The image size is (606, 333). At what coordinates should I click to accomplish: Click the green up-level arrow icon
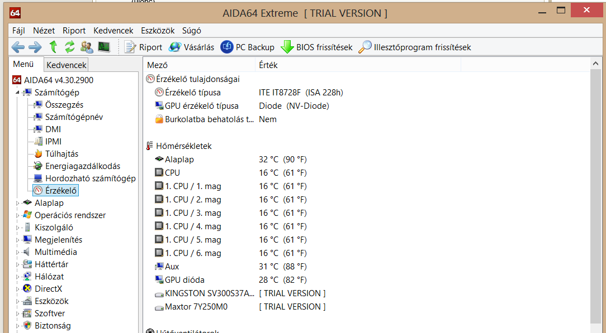pyautogui.click(x=53, y=47)
